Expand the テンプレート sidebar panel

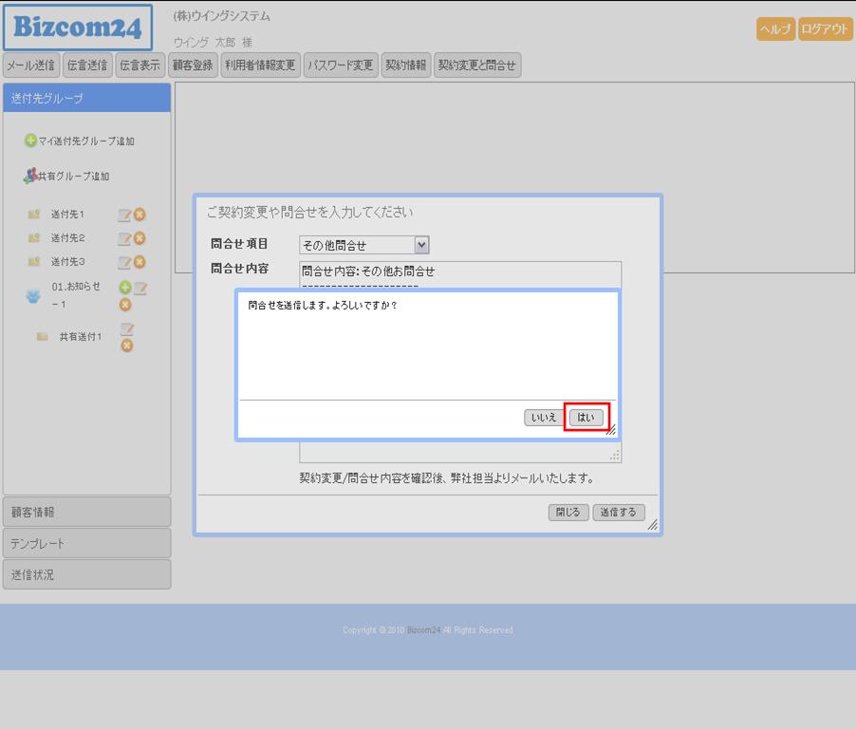pos(86,543)
